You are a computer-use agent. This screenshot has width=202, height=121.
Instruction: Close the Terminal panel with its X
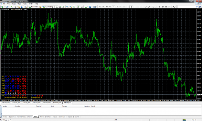pyautogui.click(x=1, y=105)
